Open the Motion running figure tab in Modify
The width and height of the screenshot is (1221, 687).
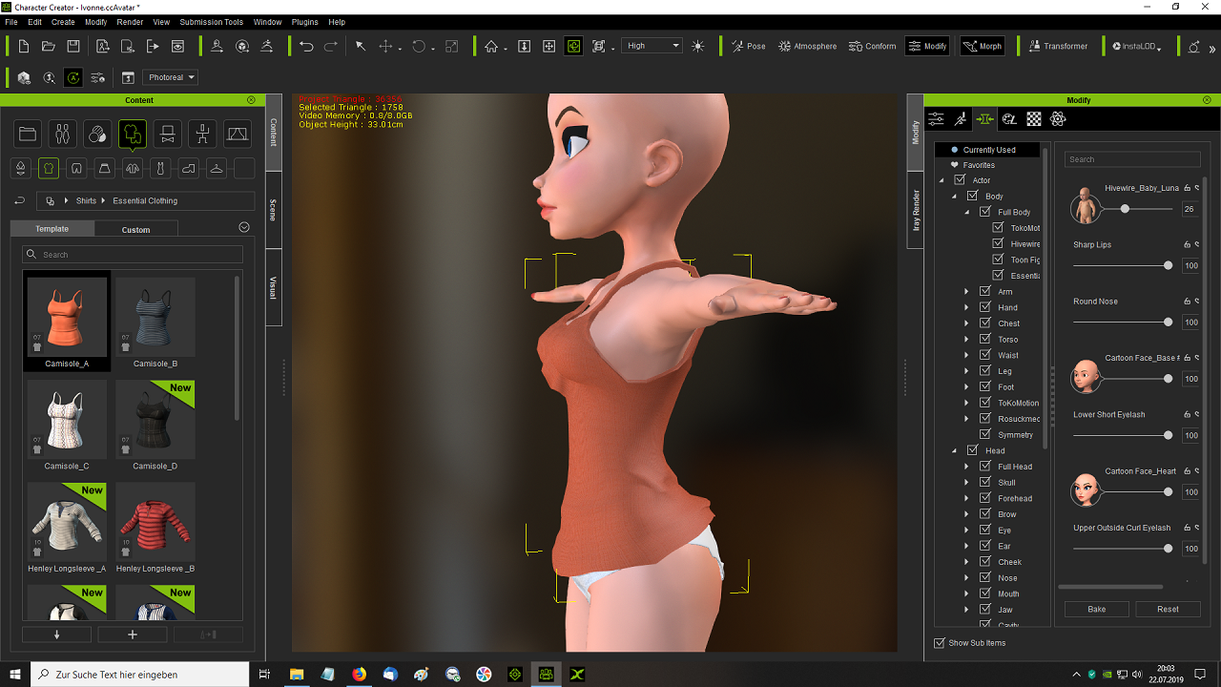click(x=961, y=119)
